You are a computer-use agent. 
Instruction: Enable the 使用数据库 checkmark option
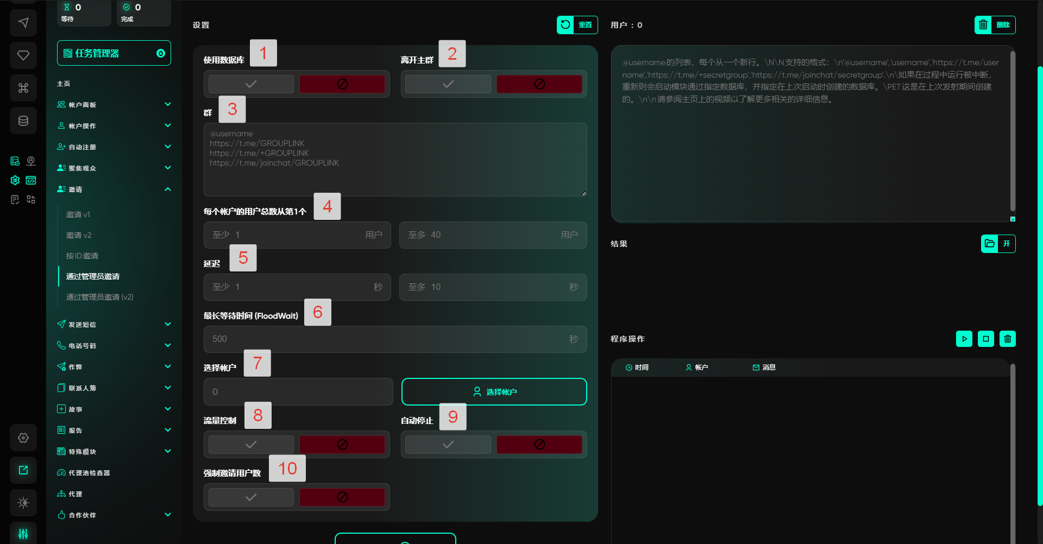point(251,84)
